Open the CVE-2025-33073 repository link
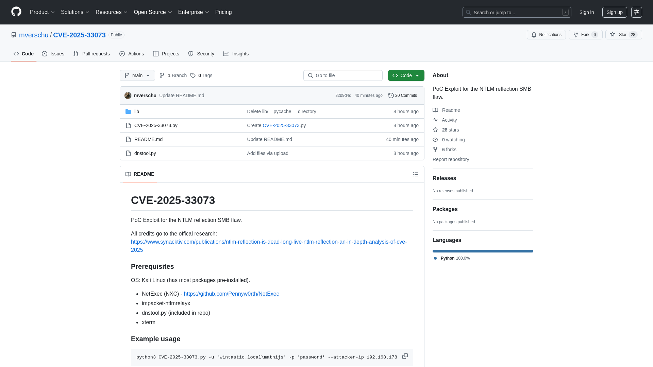Viewport: 653px width, 367px height. pyautogui.click(x=79, y=35)
